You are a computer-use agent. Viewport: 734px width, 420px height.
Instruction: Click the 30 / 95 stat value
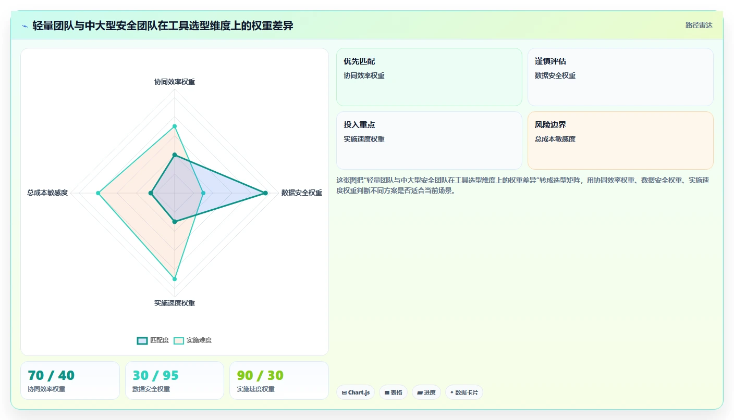coord(156,376)
